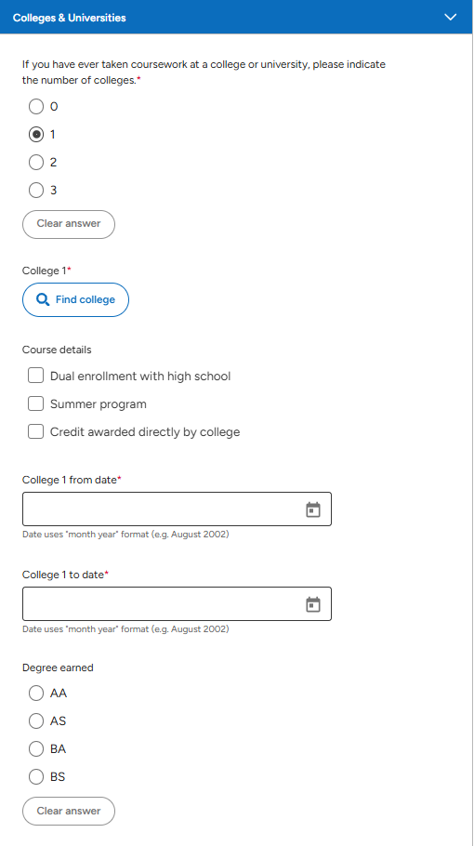Check Dual enrollment with high school
Screen dimensions: 474x846
pos(35,376)
